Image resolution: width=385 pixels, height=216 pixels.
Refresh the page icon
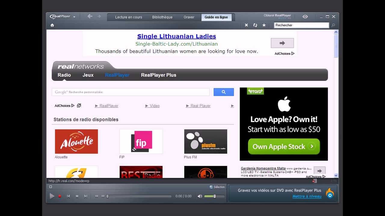(x=255, y=25)
